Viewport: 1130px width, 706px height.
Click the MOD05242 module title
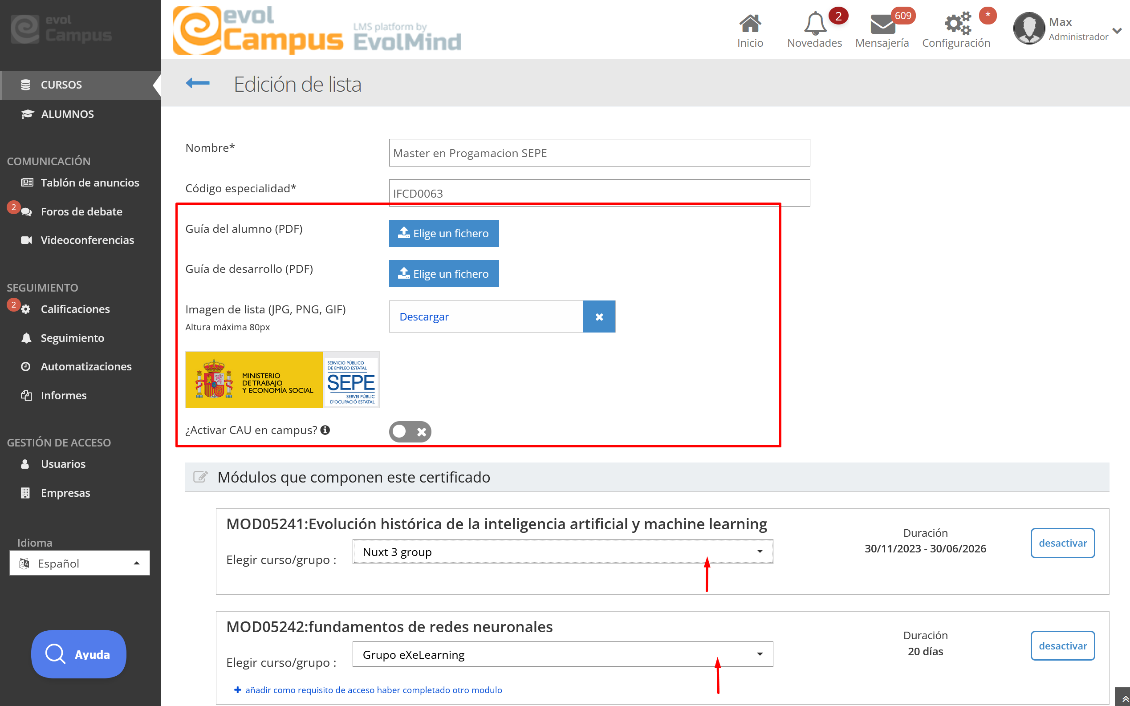pyautogui.click(x=390, y=627)
